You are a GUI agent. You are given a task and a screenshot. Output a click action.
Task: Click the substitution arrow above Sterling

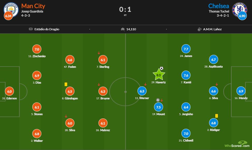99,53
